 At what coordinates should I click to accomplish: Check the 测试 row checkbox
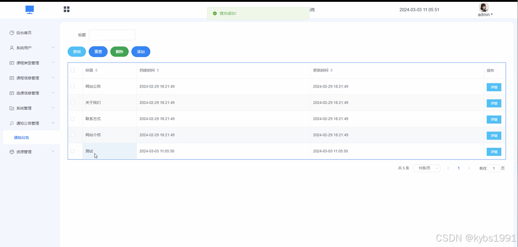click(73, 151)
